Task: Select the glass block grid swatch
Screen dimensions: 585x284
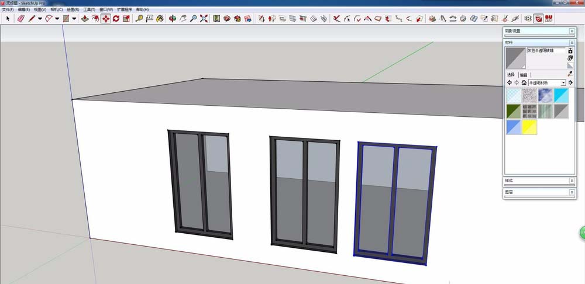Action: [x=529, y=112]
